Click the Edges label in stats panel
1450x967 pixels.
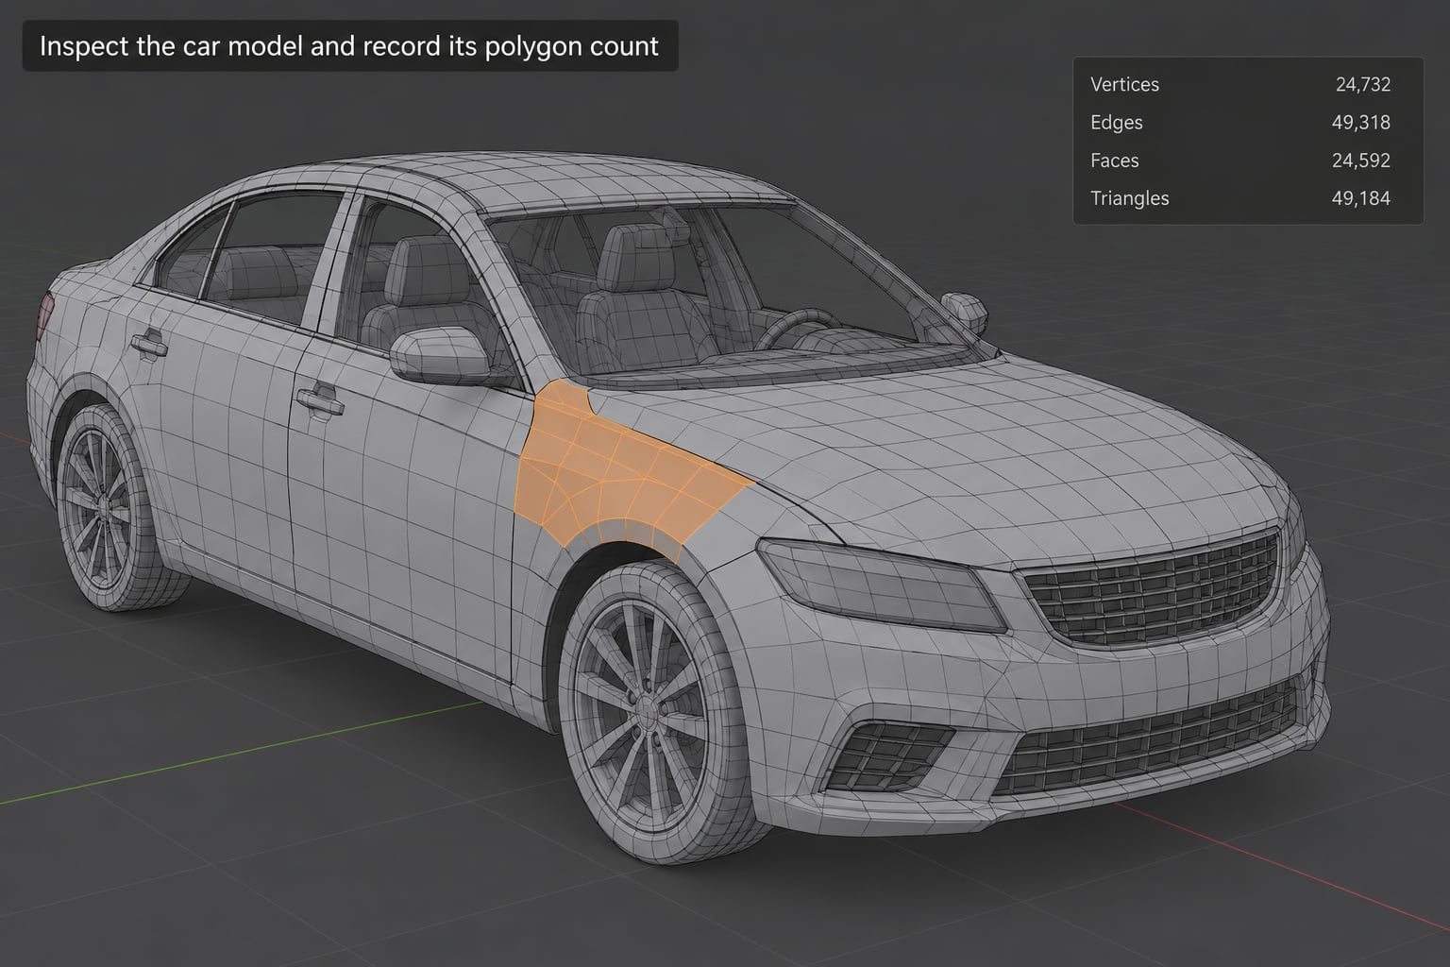click(1116, 122)
